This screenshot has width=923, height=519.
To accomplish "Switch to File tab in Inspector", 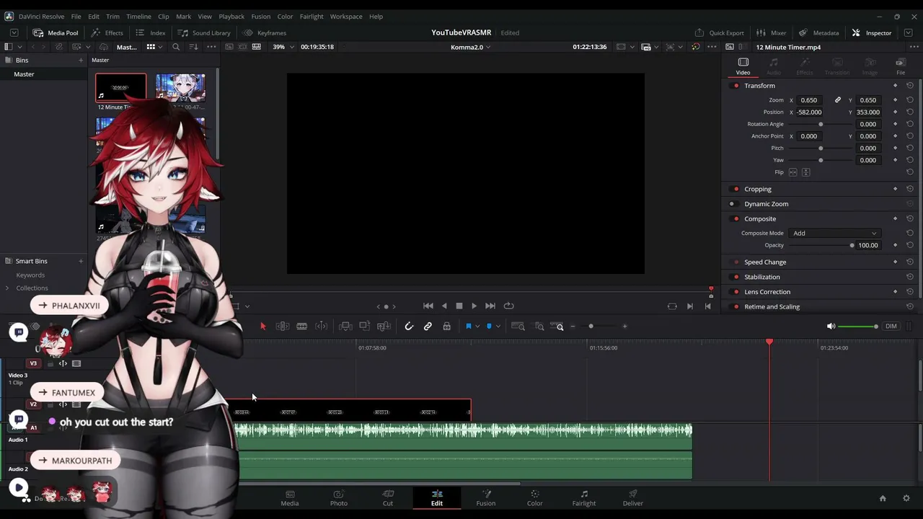I will pos(901,66).
